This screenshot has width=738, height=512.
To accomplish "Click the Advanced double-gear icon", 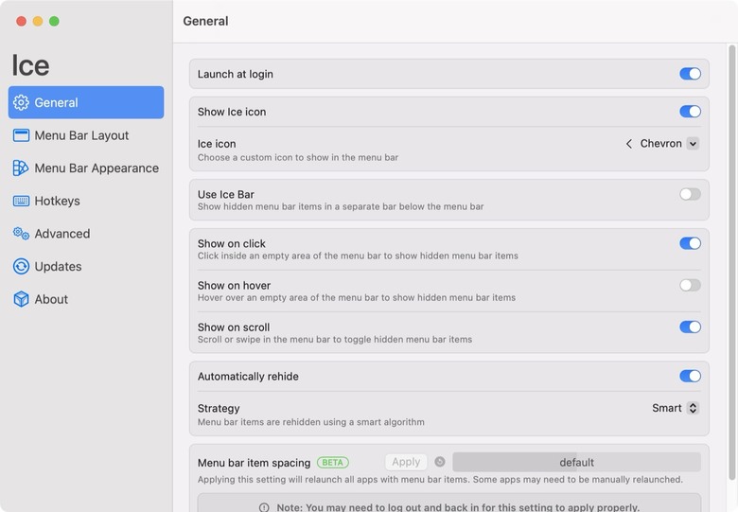I will [21, 234].
